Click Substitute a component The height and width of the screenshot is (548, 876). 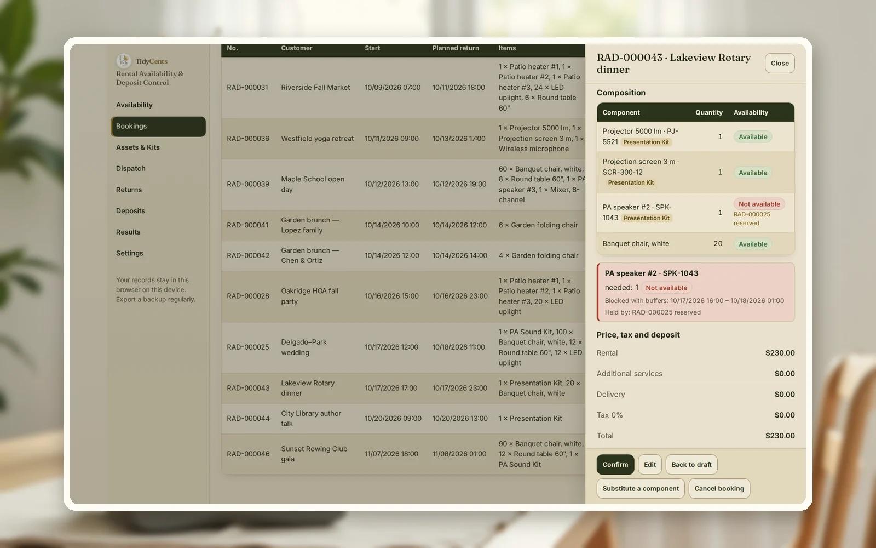pos(641,489)
